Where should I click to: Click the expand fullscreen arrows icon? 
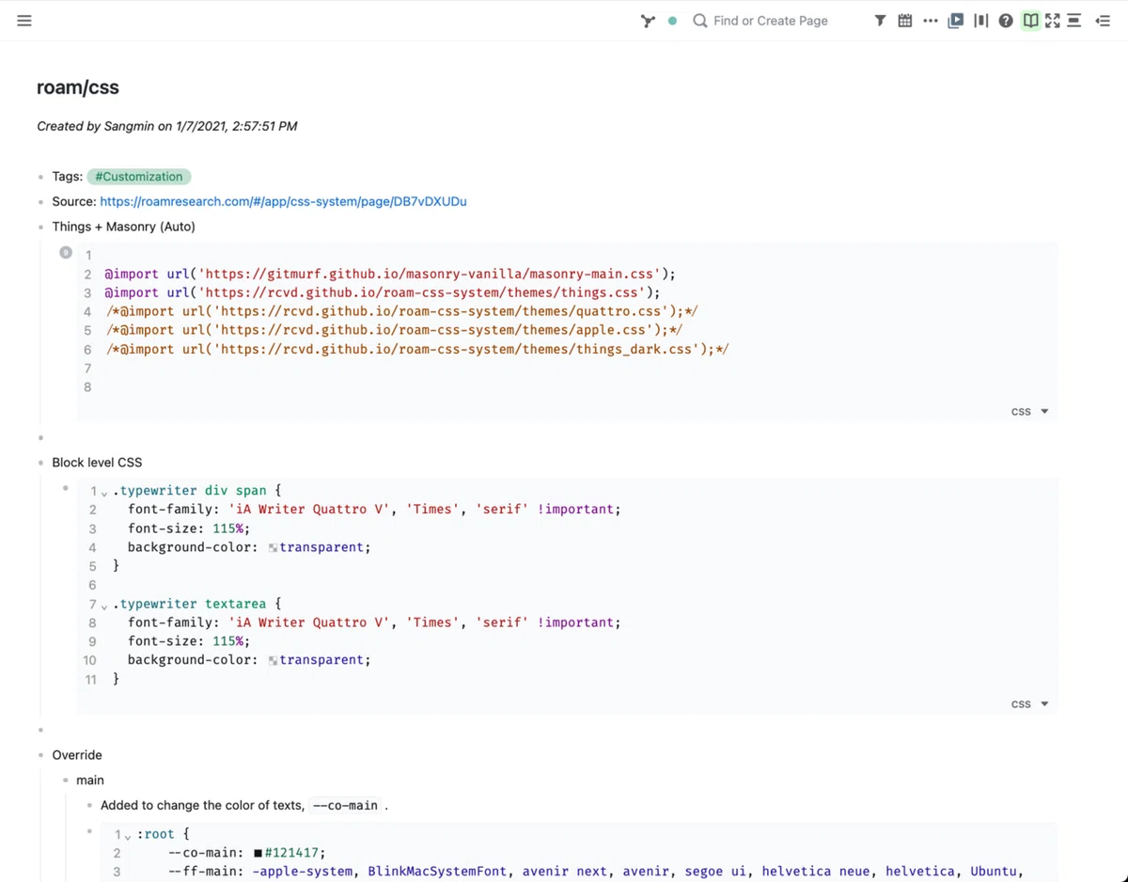point(1052,21)
